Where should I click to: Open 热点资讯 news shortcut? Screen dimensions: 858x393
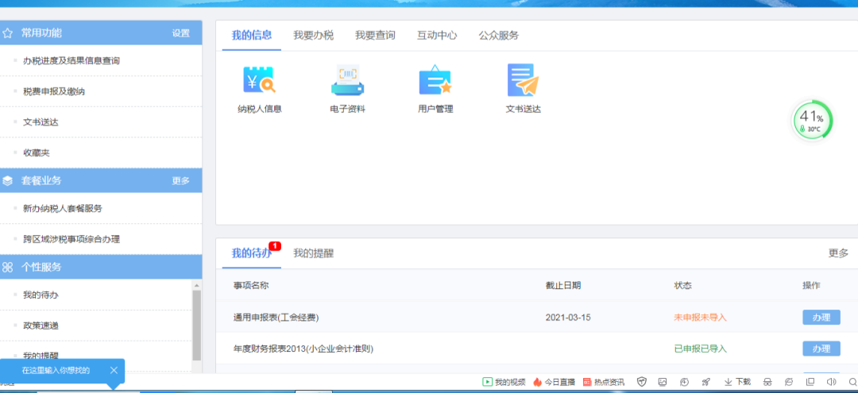click(604, 382)
